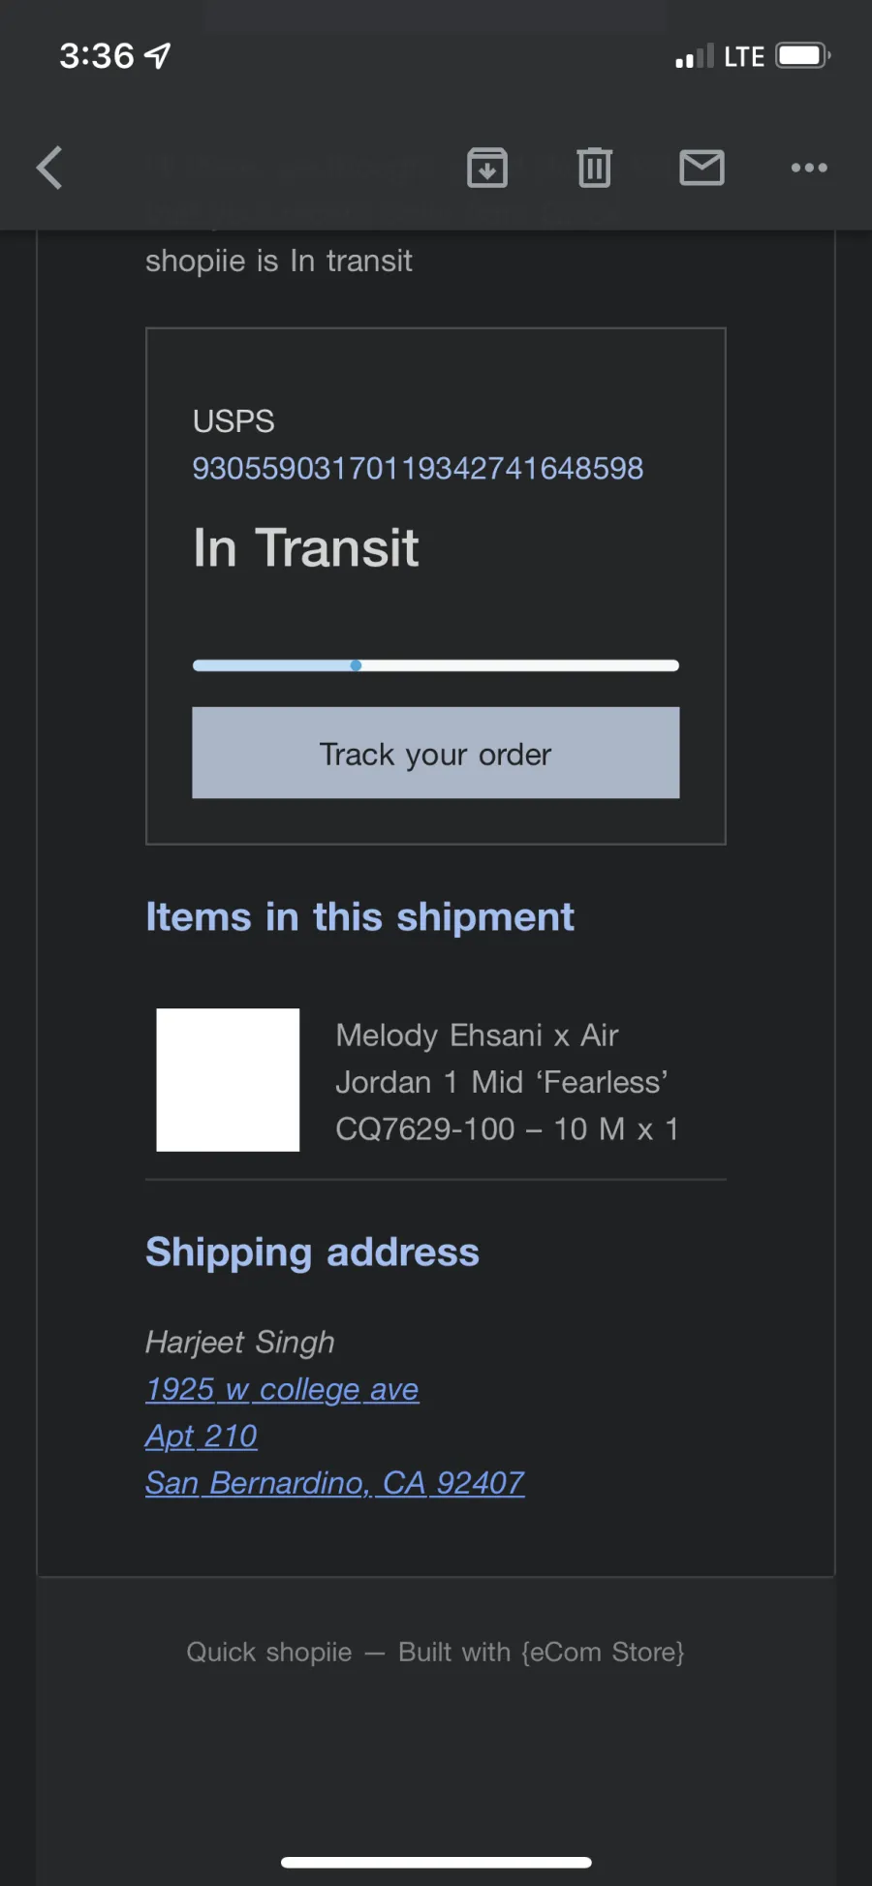872x1886 pixels.
Task: Open 1925 w college ave address link
Action: coord(282,1389)
